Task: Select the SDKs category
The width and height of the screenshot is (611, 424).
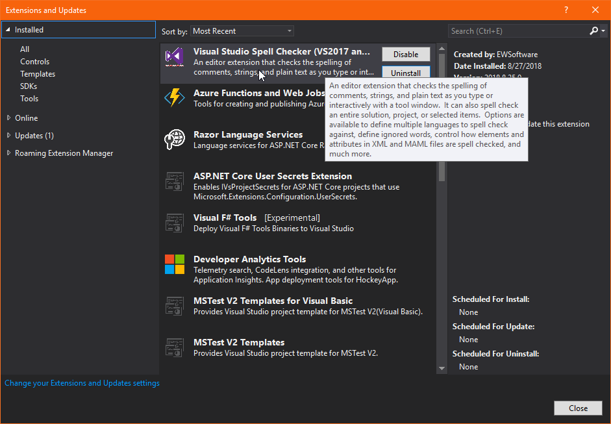Action: tap(29, 86)
